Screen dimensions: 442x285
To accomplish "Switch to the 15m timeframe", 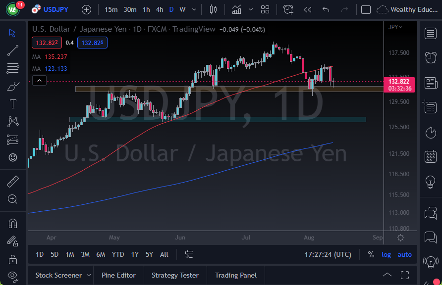I will point(111,9).
